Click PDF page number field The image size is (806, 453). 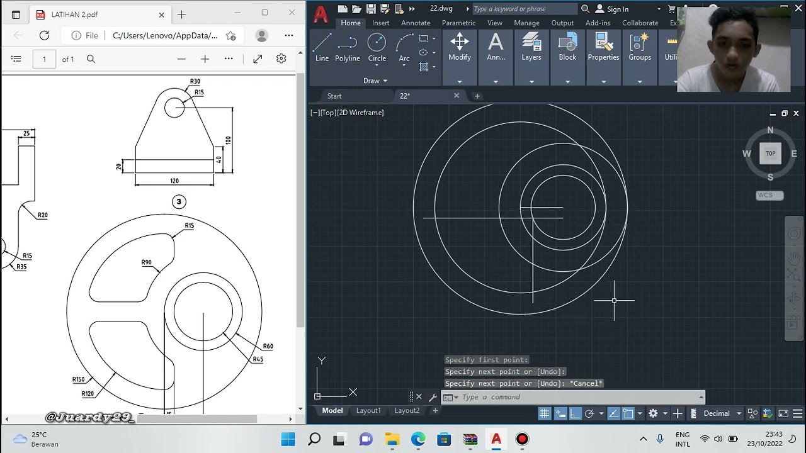(44, 59)
